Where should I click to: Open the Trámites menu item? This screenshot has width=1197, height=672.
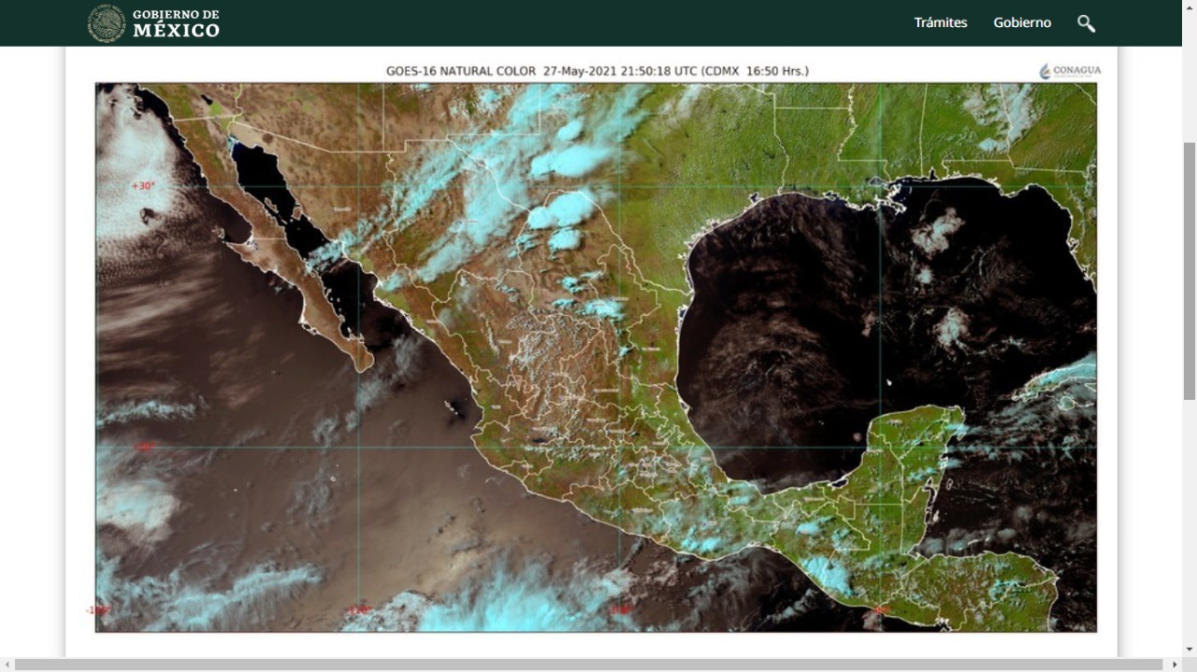tap(940, 22)
